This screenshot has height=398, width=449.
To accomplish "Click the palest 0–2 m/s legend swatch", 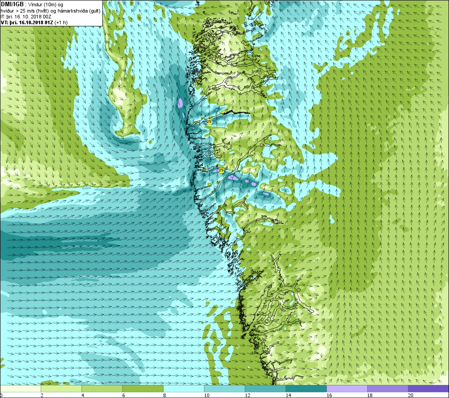I will pyautogui.click(x=21, y=389).
